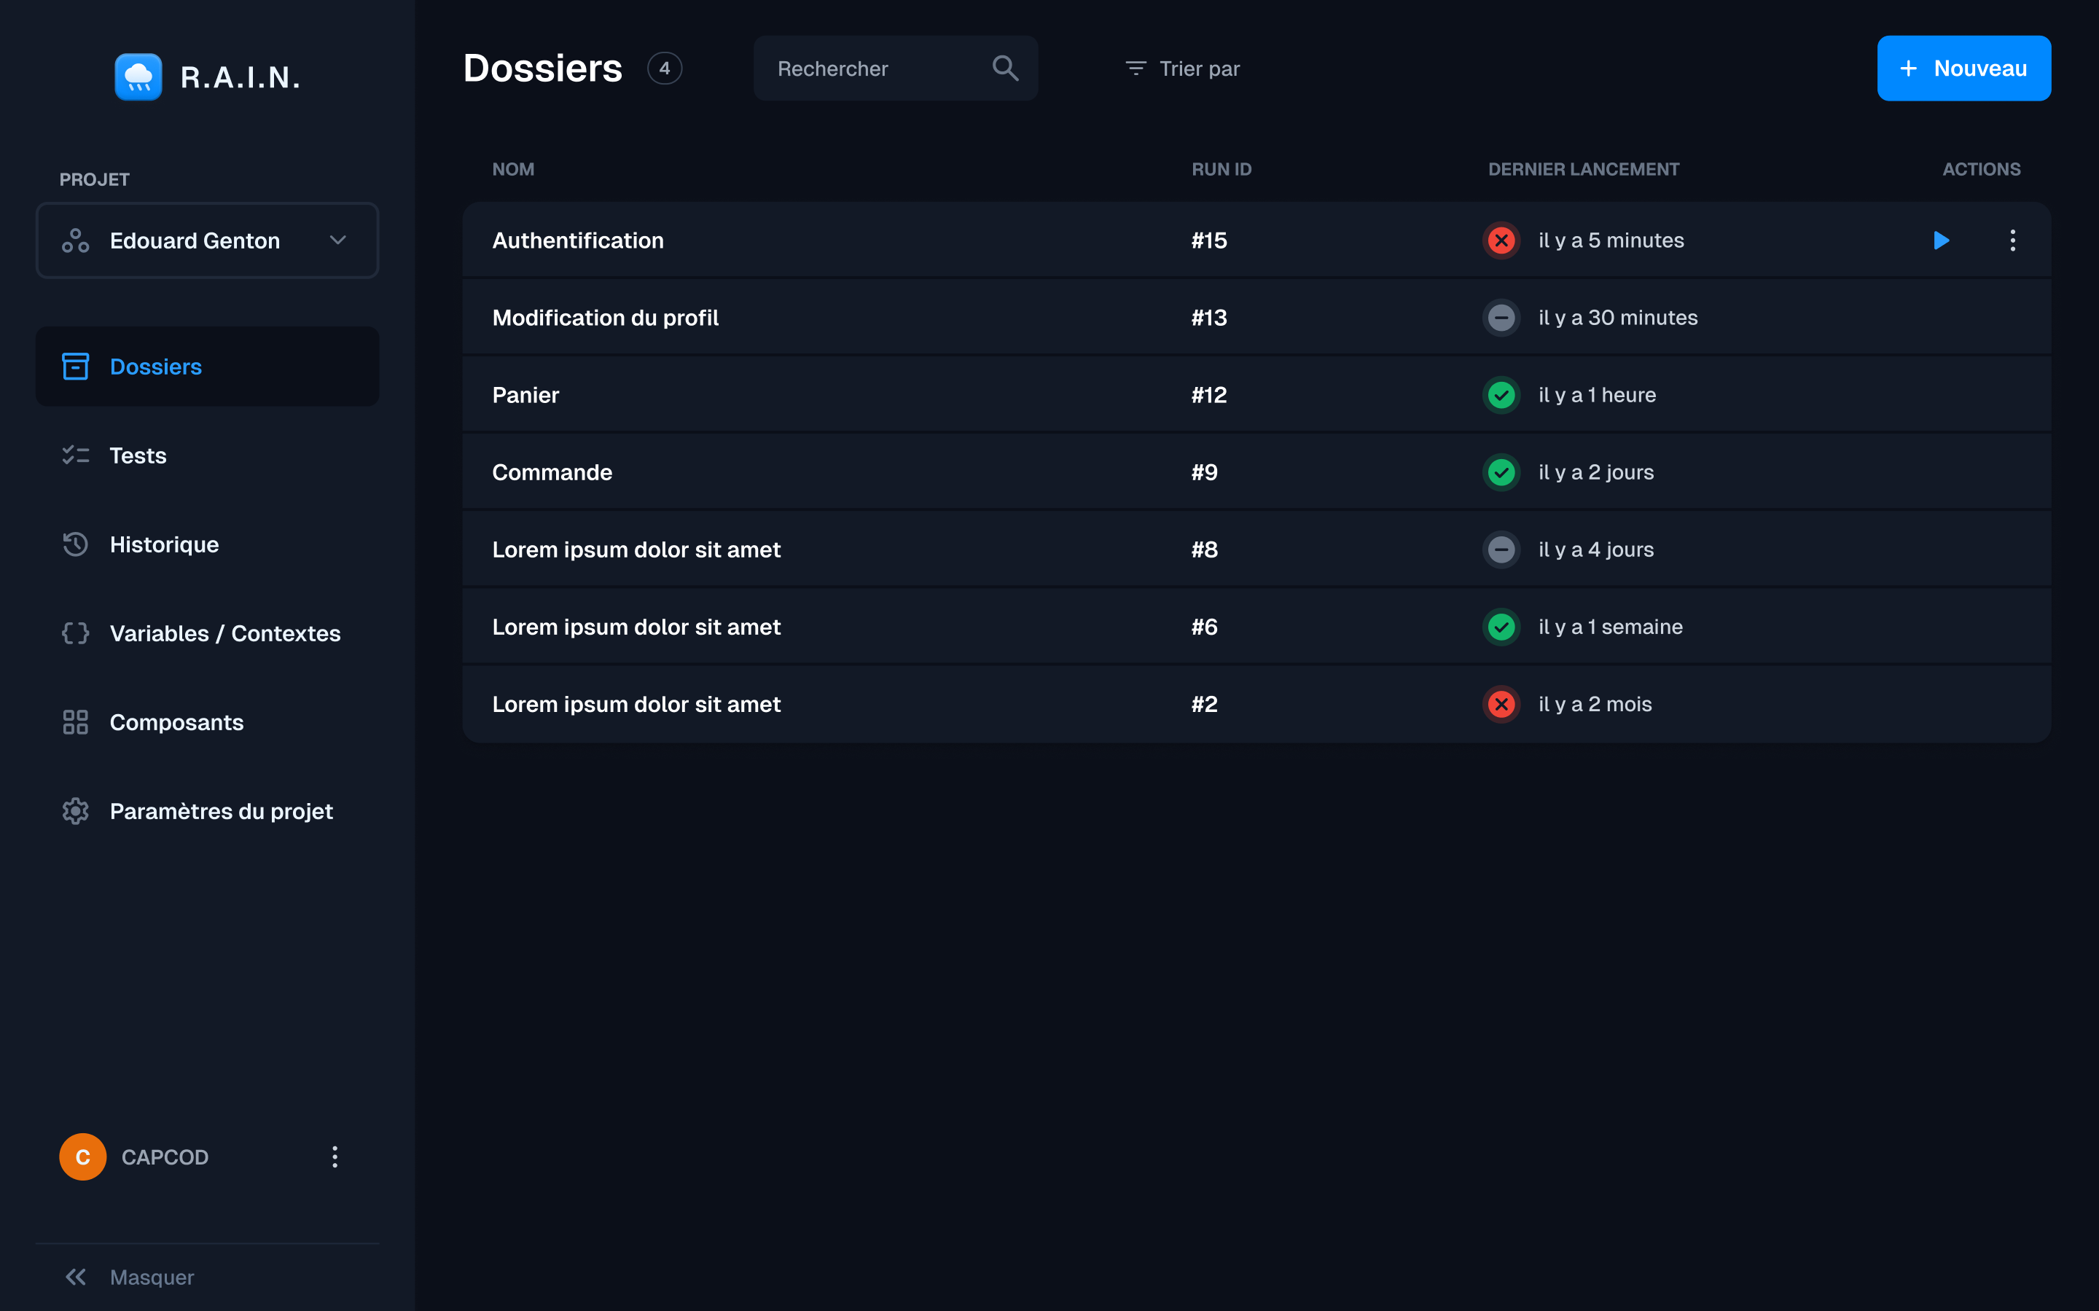The height and width of the screenshot is (1311, 2099).
Task: Open the Authentification row three-dot menu
Action: [2012, 240]
